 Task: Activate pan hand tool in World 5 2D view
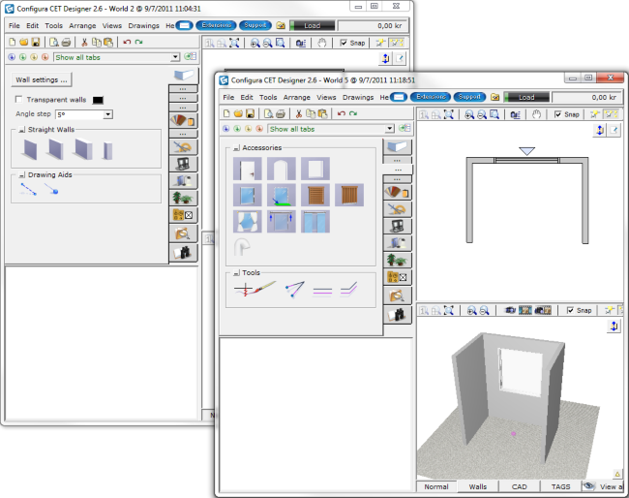[536, 114]
